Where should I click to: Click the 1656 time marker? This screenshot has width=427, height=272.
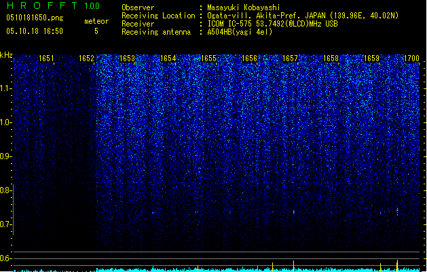pos(249,58)
